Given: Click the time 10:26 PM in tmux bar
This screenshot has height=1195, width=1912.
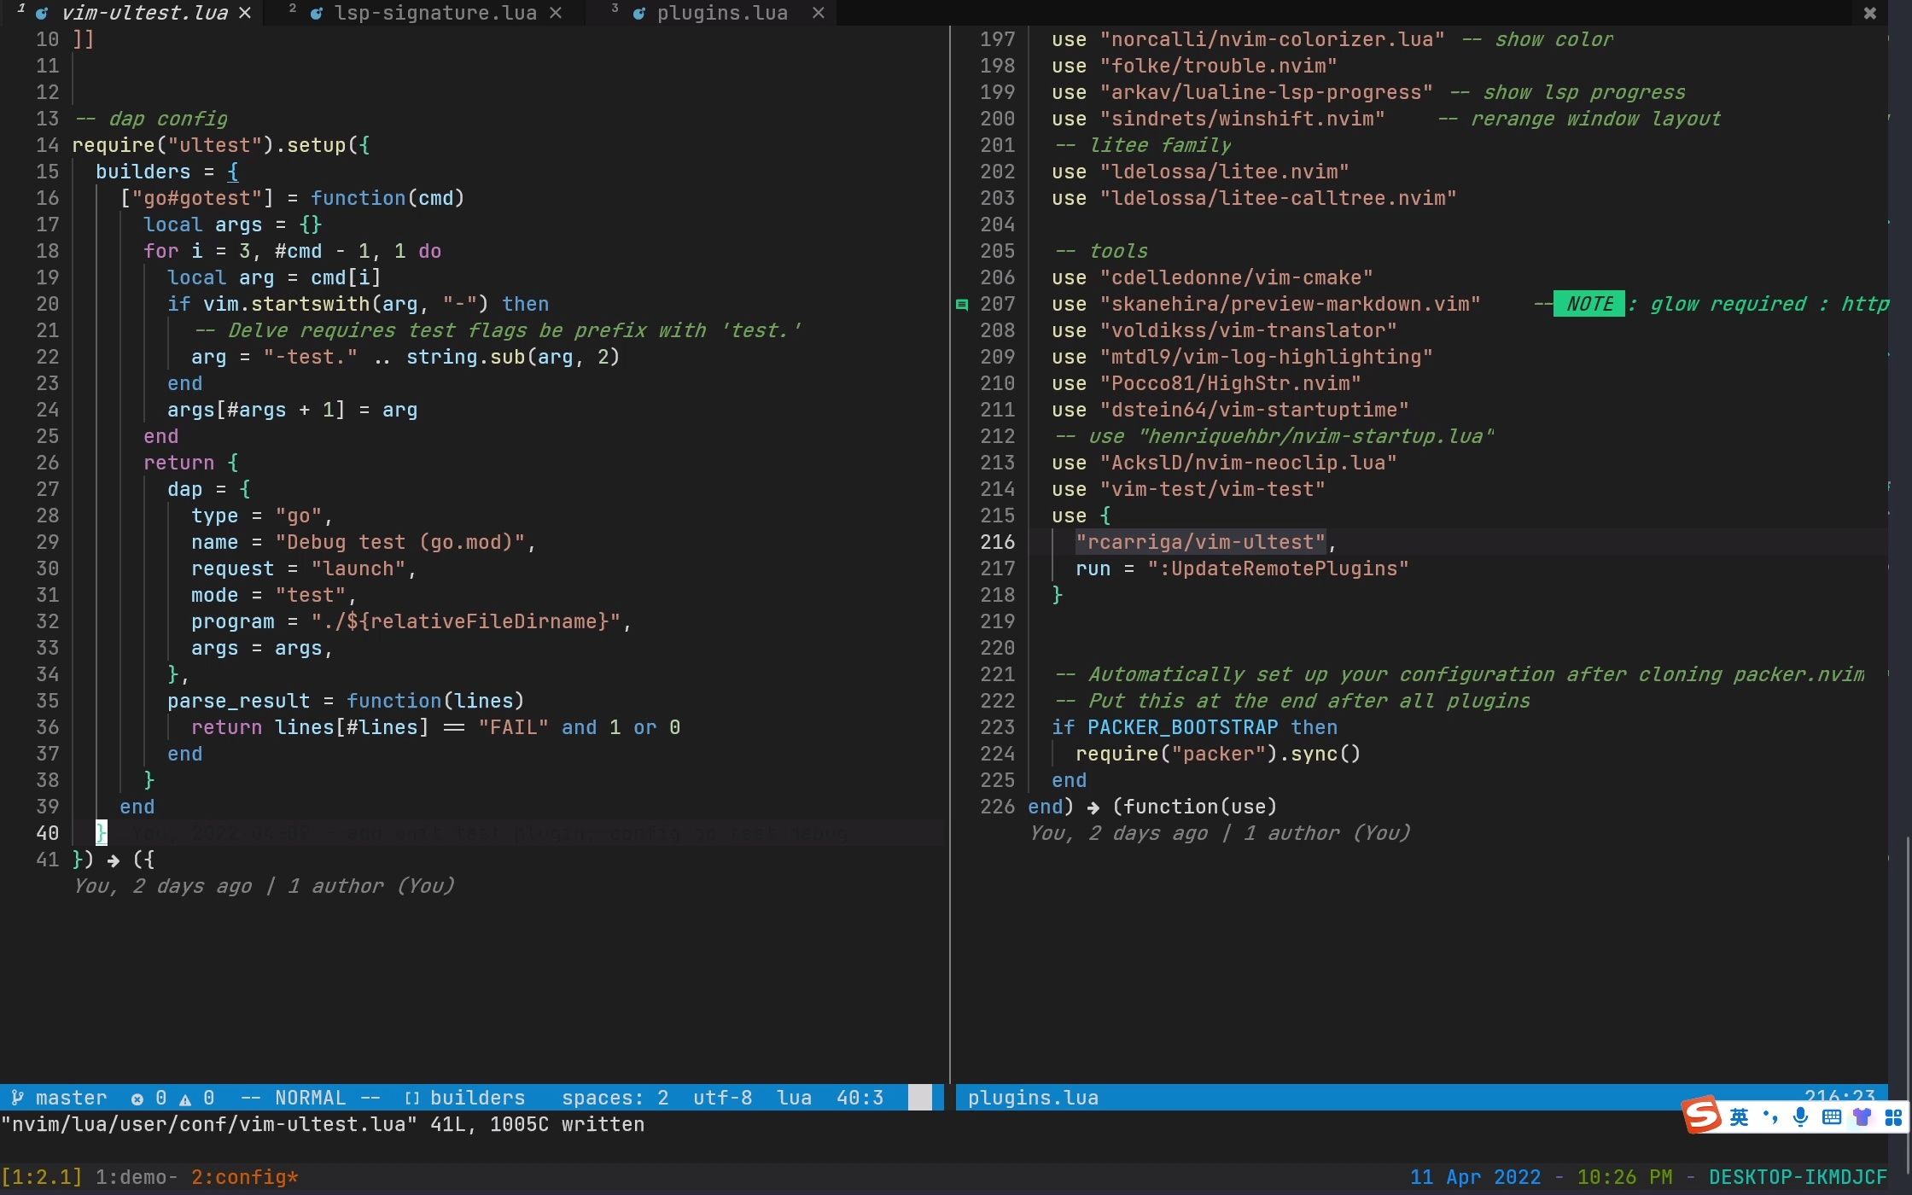Looking at the screenshot, I should [1624, 1177].
